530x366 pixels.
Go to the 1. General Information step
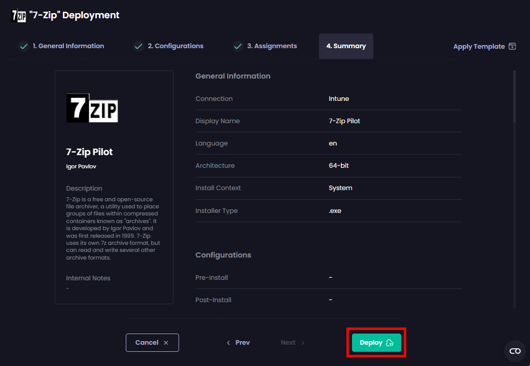pos(68,46)
